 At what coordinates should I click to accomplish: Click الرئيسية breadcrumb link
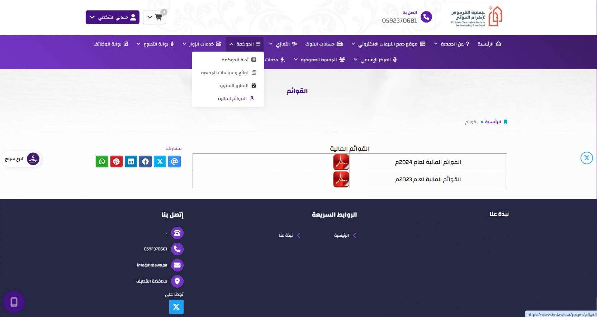493,122
